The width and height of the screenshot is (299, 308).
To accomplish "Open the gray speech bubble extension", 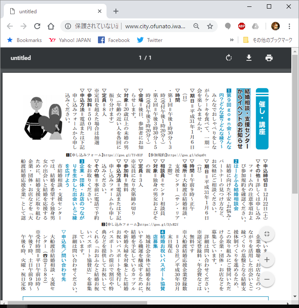I will (x=228, y=26).
